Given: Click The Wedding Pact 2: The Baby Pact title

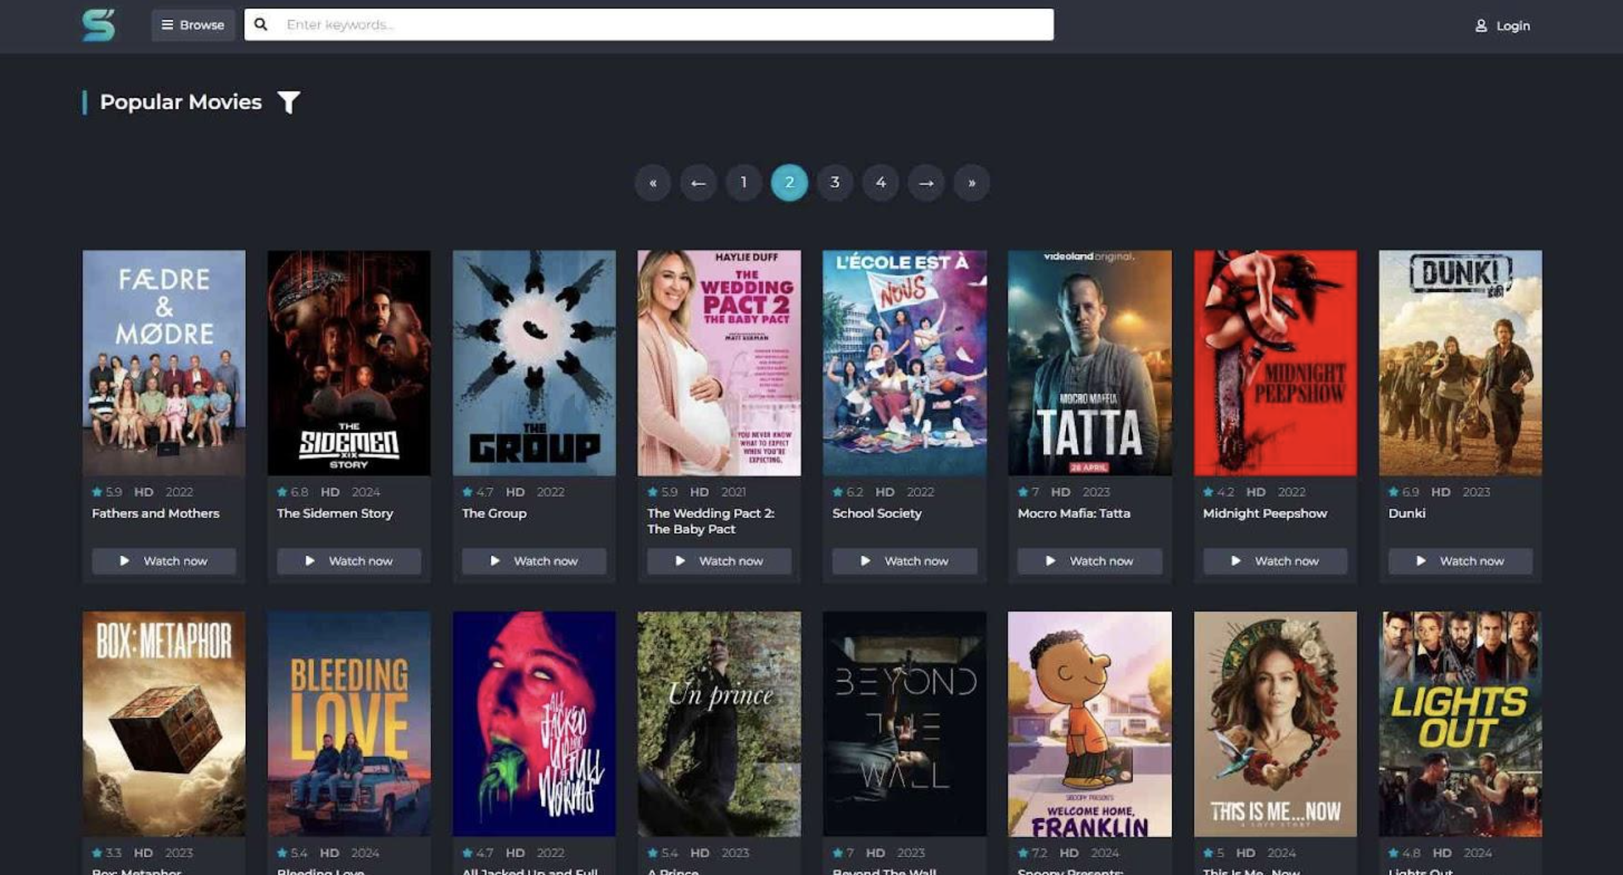Looking at the screenshot, I should [711, 521].
